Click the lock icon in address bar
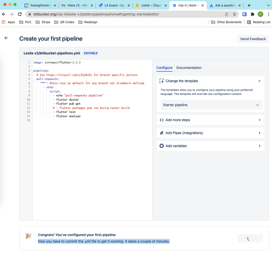 click(x=30, y=14)
